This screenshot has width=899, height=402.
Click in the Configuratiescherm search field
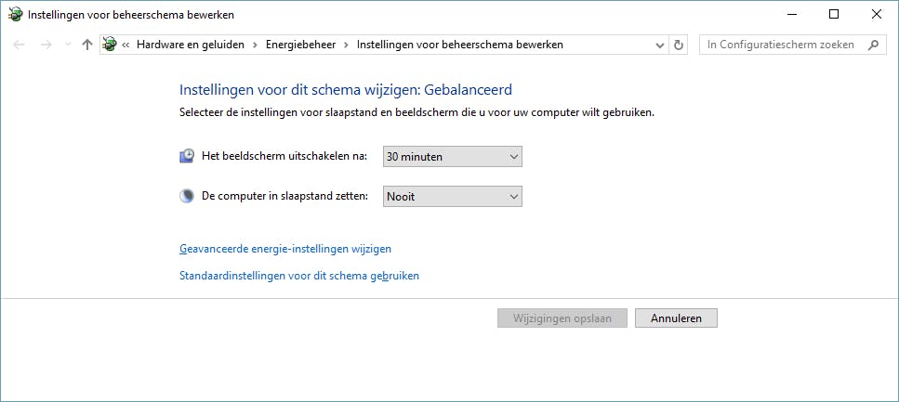pos(781,45)
